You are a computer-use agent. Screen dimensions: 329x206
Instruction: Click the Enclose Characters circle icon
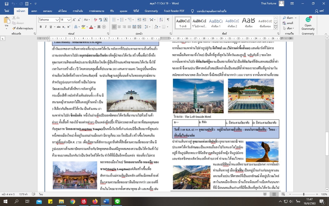point(104,27)
